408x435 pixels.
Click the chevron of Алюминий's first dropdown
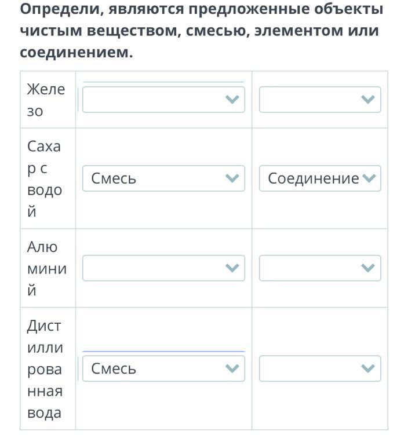(232, 268)
